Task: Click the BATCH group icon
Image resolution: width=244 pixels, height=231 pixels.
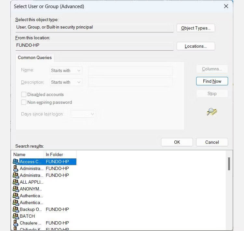Action: click(x=16, y=216)
